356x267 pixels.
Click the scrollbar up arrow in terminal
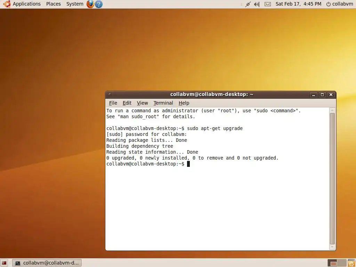[332, 110]
